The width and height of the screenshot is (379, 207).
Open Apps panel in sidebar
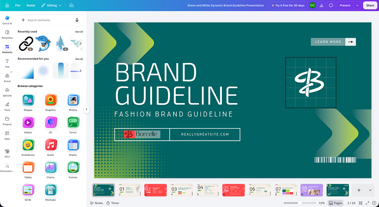[7, 135]
